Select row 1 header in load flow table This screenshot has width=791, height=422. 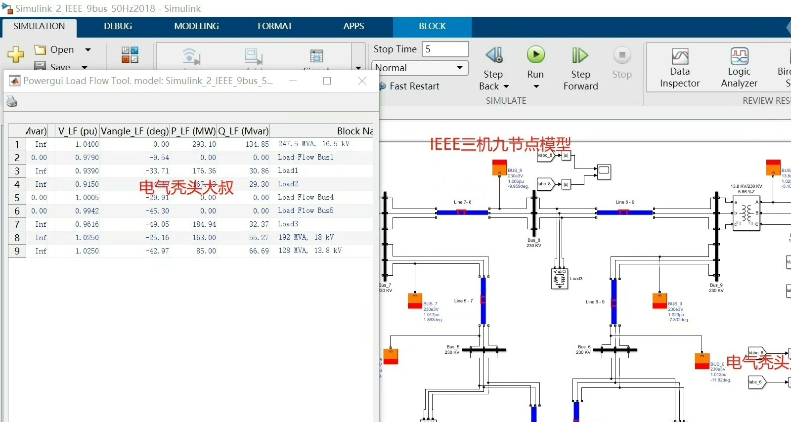click(17, 144)
